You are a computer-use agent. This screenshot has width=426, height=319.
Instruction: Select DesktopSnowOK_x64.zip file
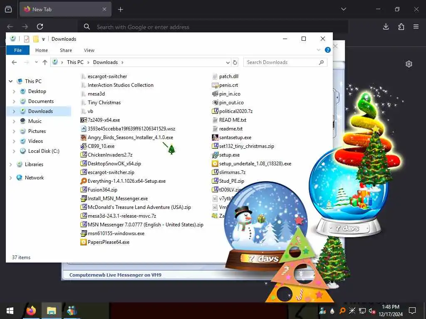tap(111, 164)
